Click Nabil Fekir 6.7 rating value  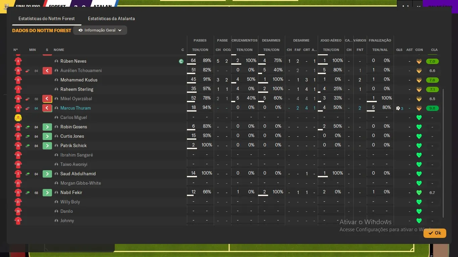[x=432, y=193]
